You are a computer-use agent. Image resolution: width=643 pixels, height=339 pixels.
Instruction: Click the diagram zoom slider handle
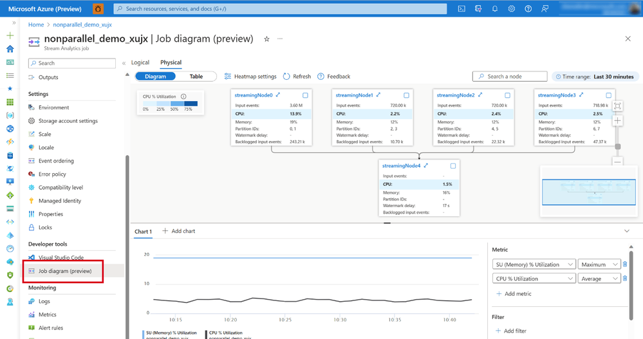(617, 146)
